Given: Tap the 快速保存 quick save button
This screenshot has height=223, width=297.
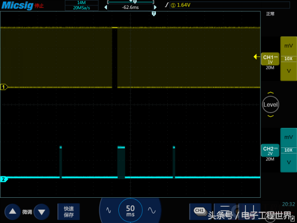Looking at the screenshot, I should [69, 212].
